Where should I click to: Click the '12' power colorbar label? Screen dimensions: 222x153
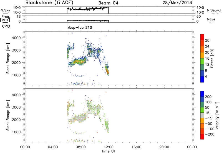tap(207, 65)
